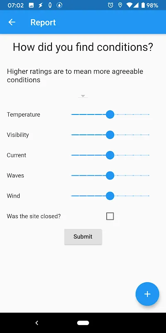
Task: Tap the image notification icon in status bar
Action: (x=32, y=5)
